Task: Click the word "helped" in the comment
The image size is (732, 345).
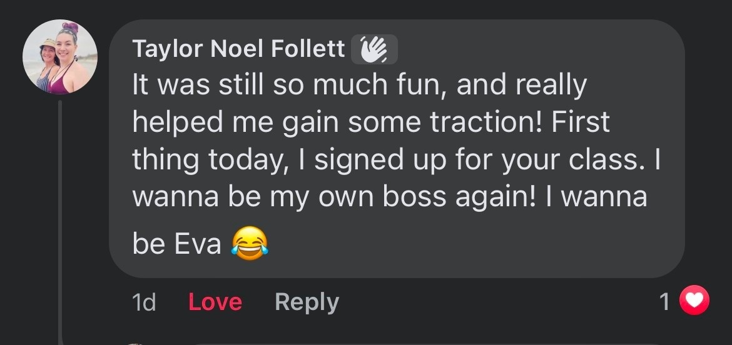Action: (x=170, y=122)
